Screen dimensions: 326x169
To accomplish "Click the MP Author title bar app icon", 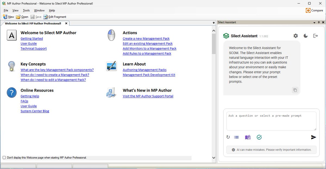I will pos(4,3).
